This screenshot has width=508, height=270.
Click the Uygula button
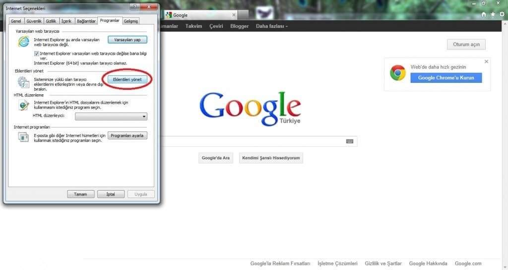point(141,194)
